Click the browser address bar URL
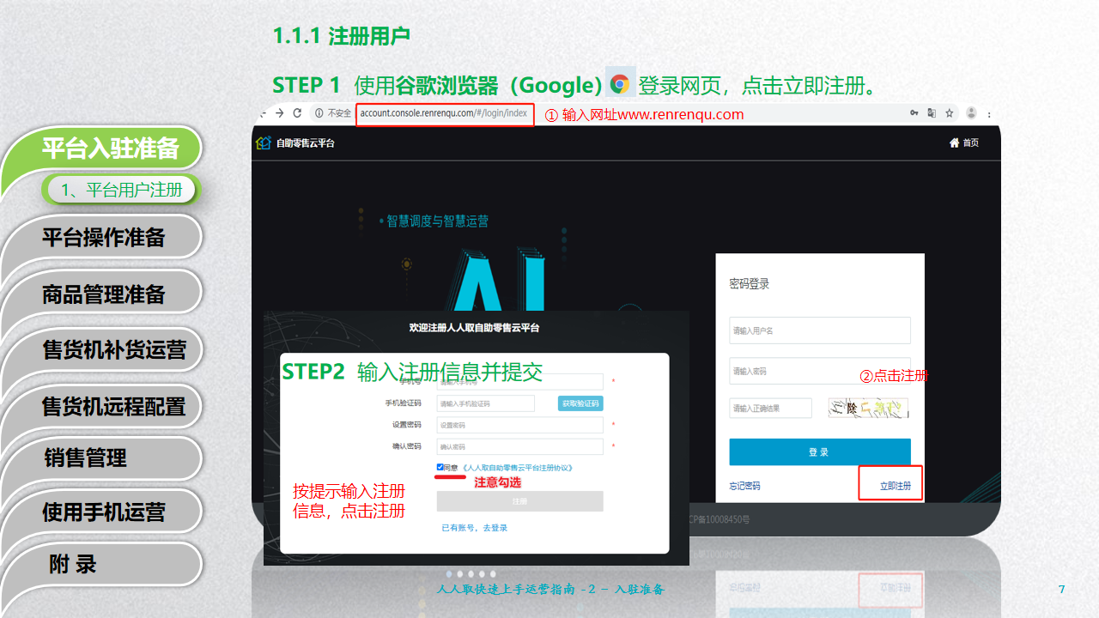The image size is (1099, 618). [444, 113]
